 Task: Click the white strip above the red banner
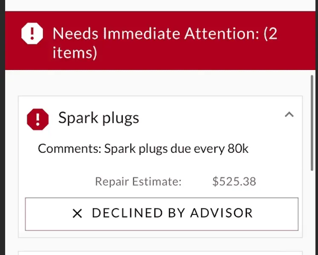pyautogui.click(x=160, y=6)
